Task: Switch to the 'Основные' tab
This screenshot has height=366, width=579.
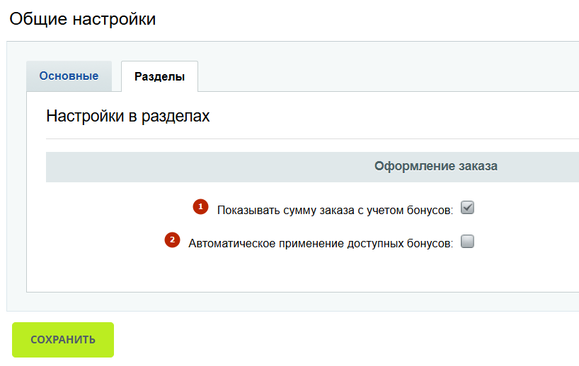Action: pyautogui.click(x=69, y=76)
